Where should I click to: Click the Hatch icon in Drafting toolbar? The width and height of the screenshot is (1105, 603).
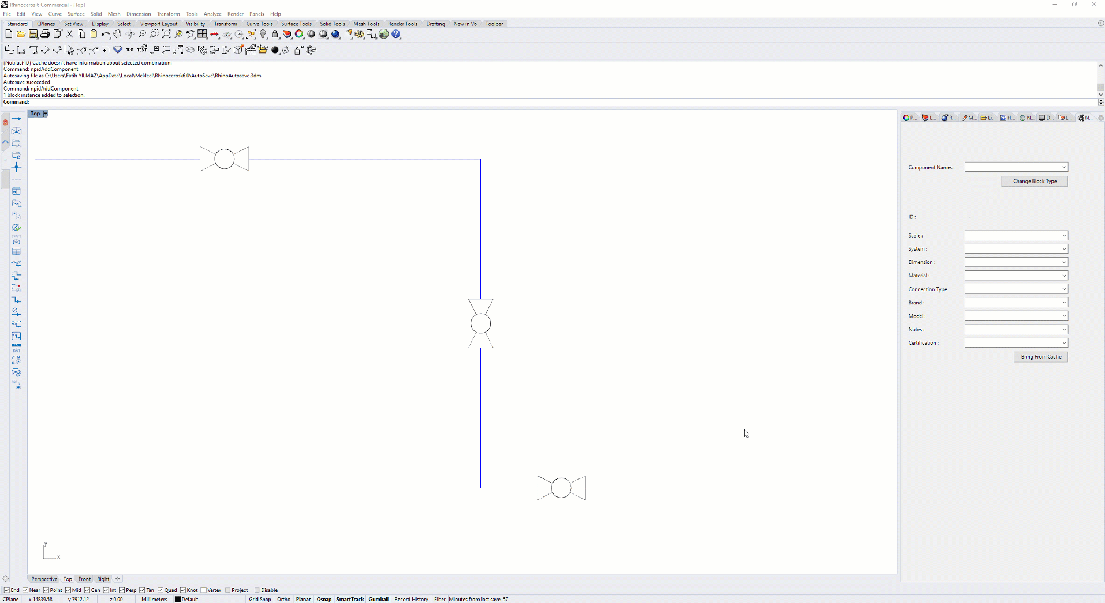point(202,50)
